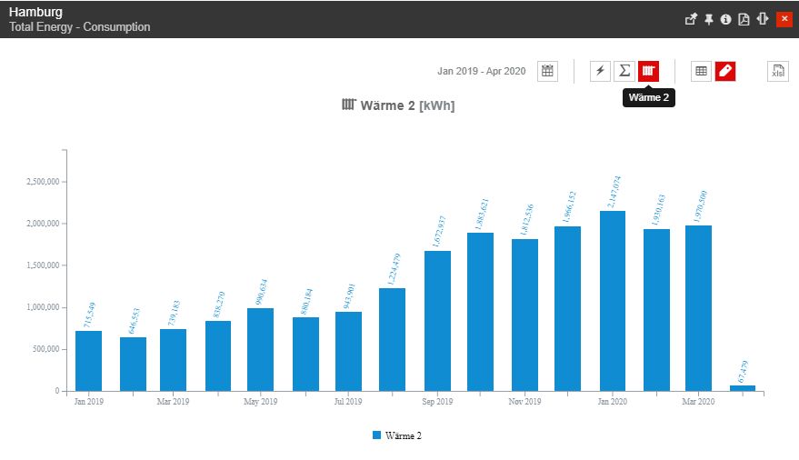Open widget in external window

tap(690, 19)
